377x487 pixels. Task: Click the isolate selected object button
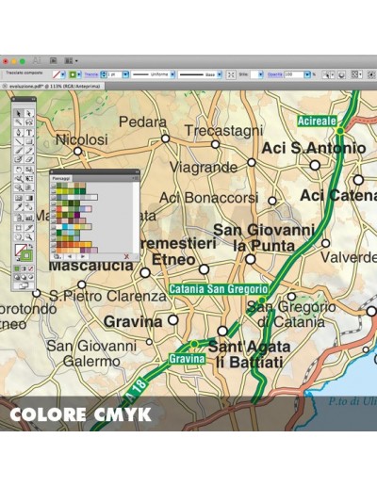pos(371,74)
